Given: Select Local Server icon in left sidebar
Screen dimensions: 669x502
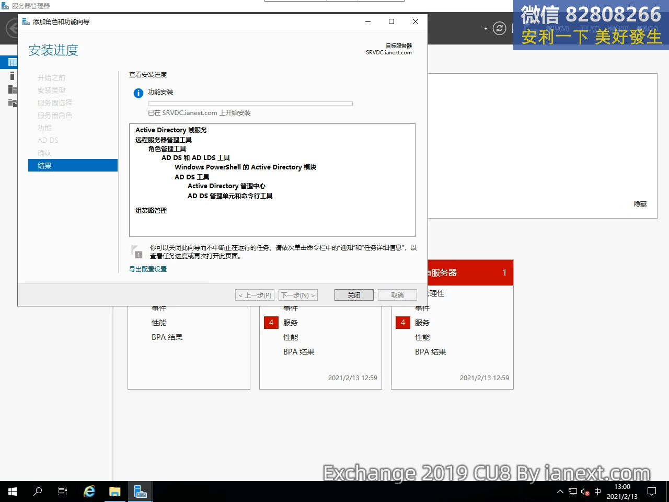Looking at the screenshot, I should 12,76.
